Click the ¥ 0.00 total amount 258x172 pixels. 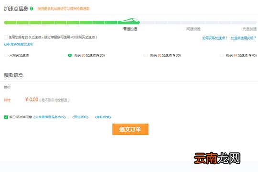pos(32,99)
